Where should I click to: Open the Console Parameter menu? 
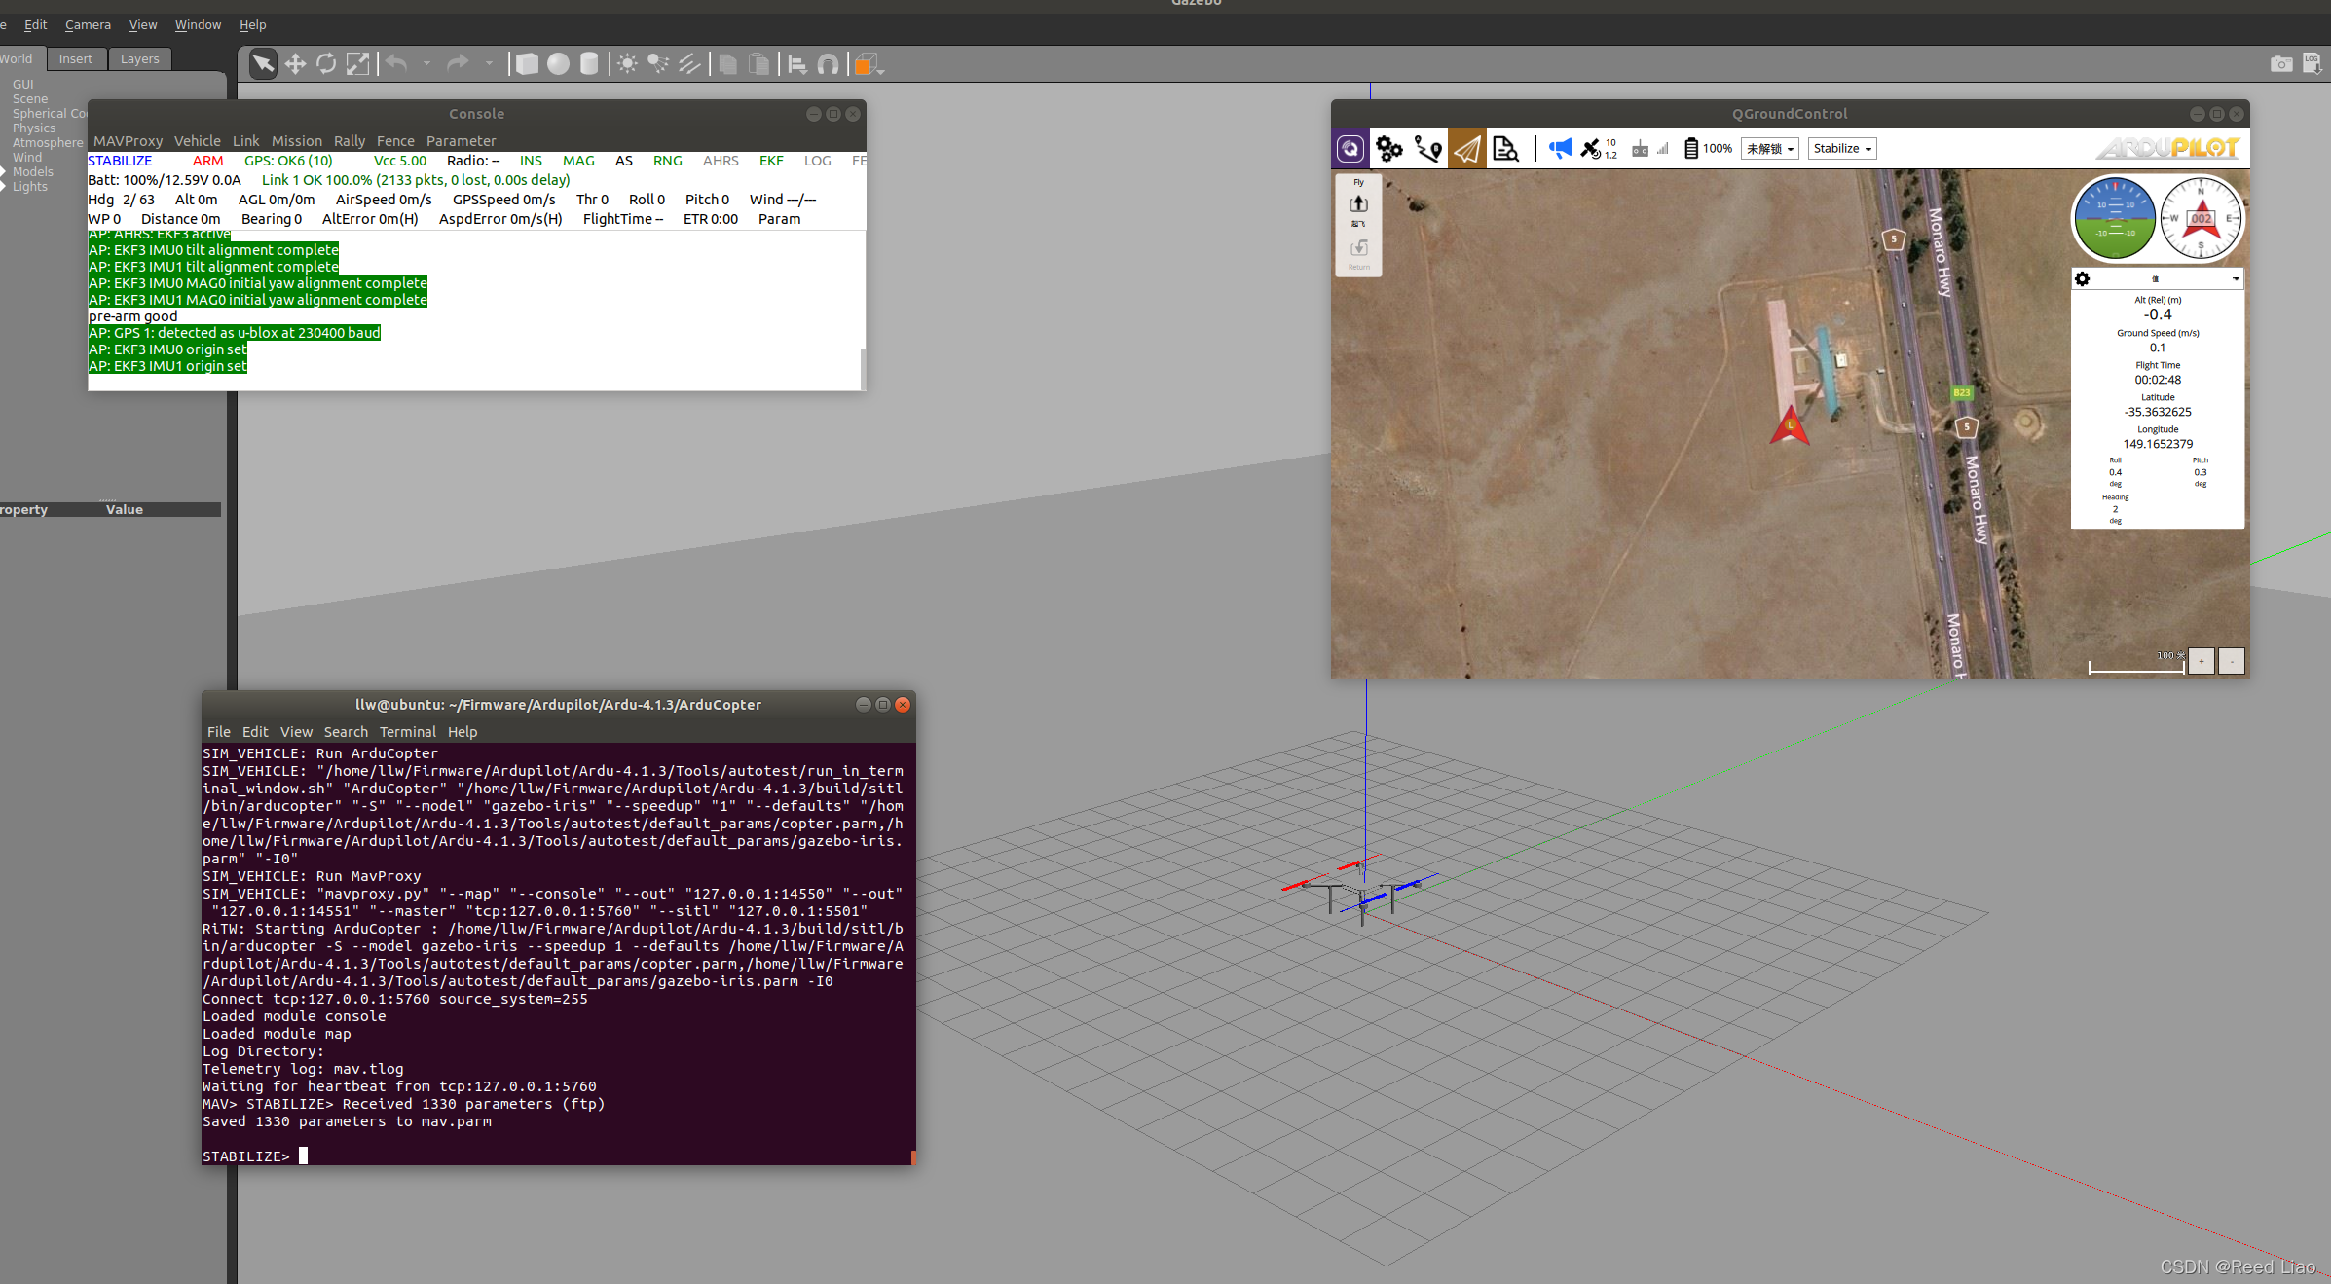click(x=461, y=141)
